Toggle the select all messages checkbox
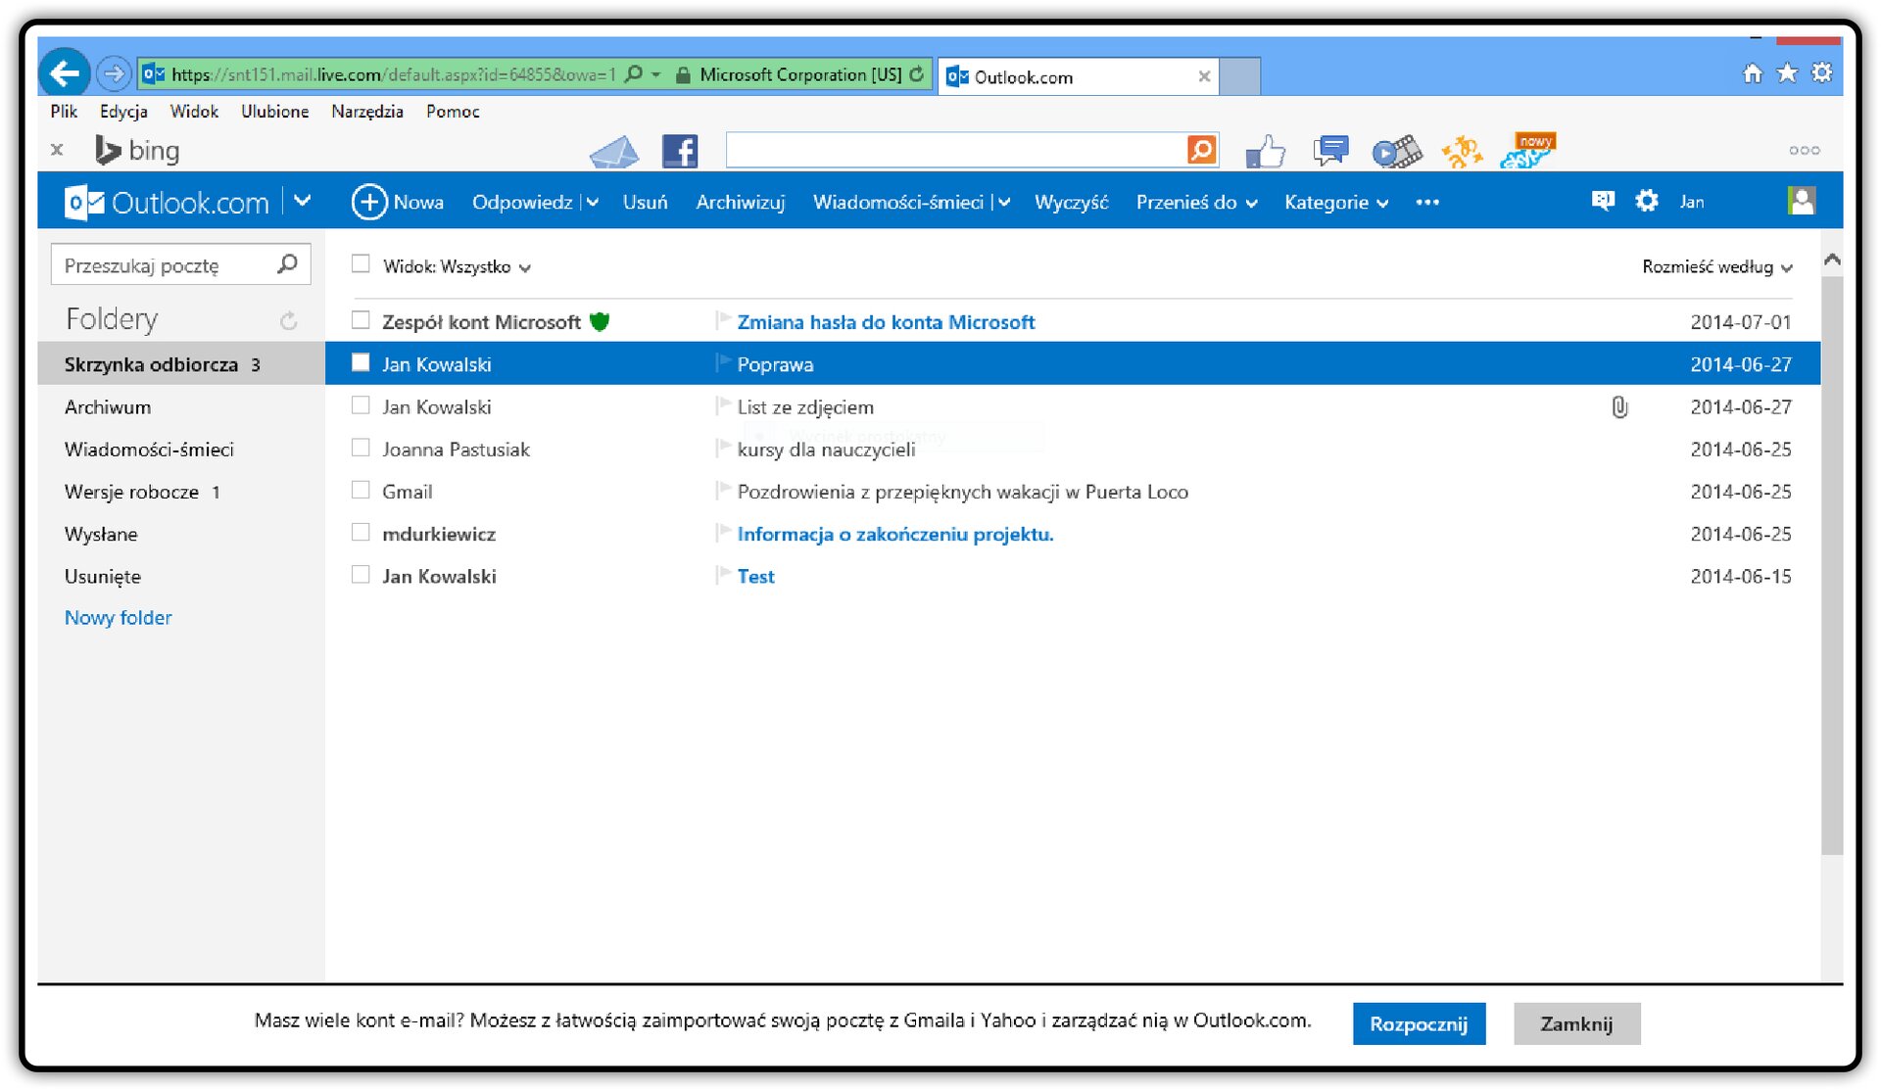1881x1091 pixels. 361,263
